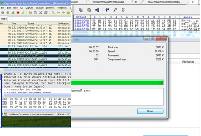Go forward with green right arrow

[x=63, y=13]
